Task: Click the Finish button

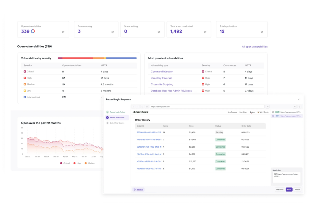Action: [x=297, y=190]
